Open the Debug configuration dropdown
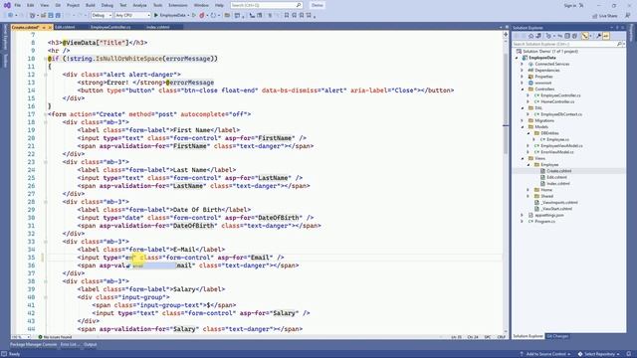The image size is (637, 358). point(102,15)
